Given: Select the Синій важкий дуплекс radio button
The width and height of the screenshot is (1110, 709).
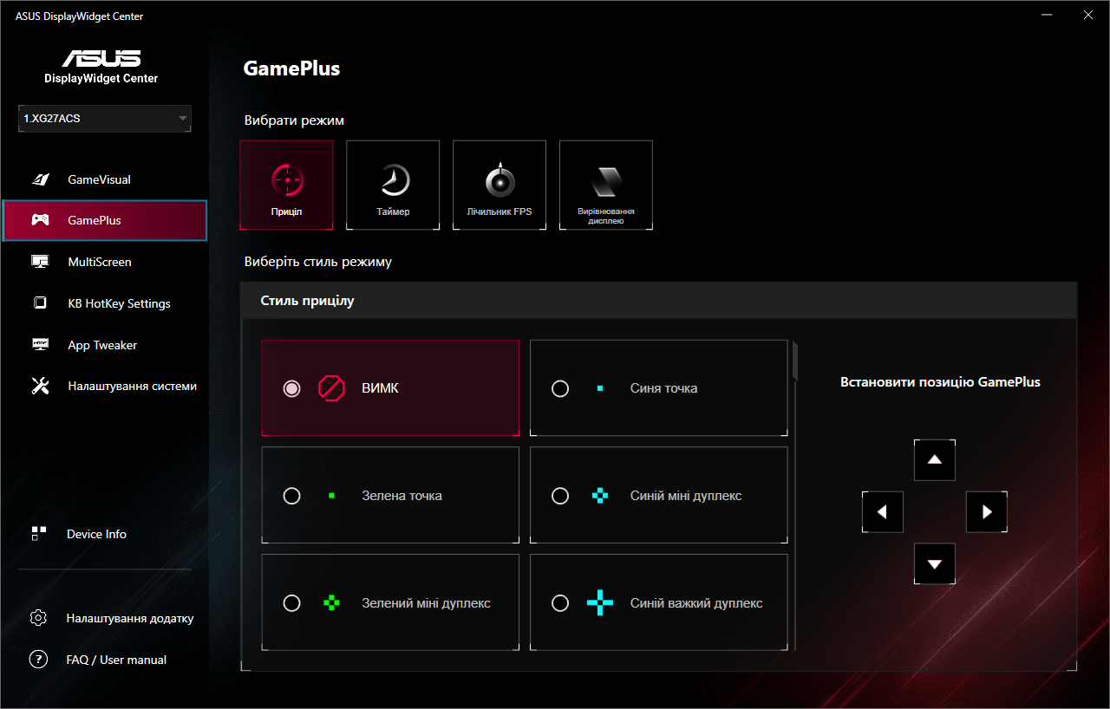Looking at the screenshot, I should pyautogui.click(x=560, y=602).
